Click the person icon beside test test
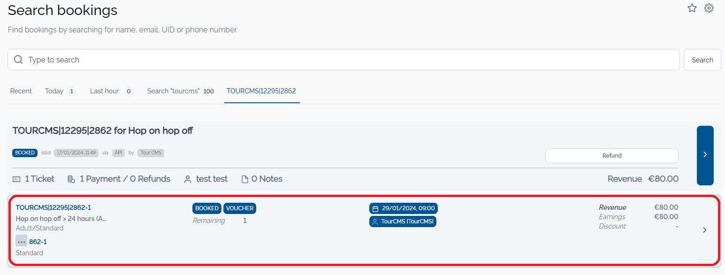The width and height of the screenshot is (725, 275). 188,179
